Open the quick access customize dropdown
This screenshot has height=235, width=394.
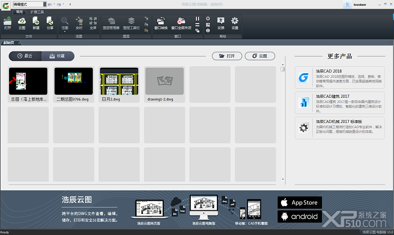70,4
